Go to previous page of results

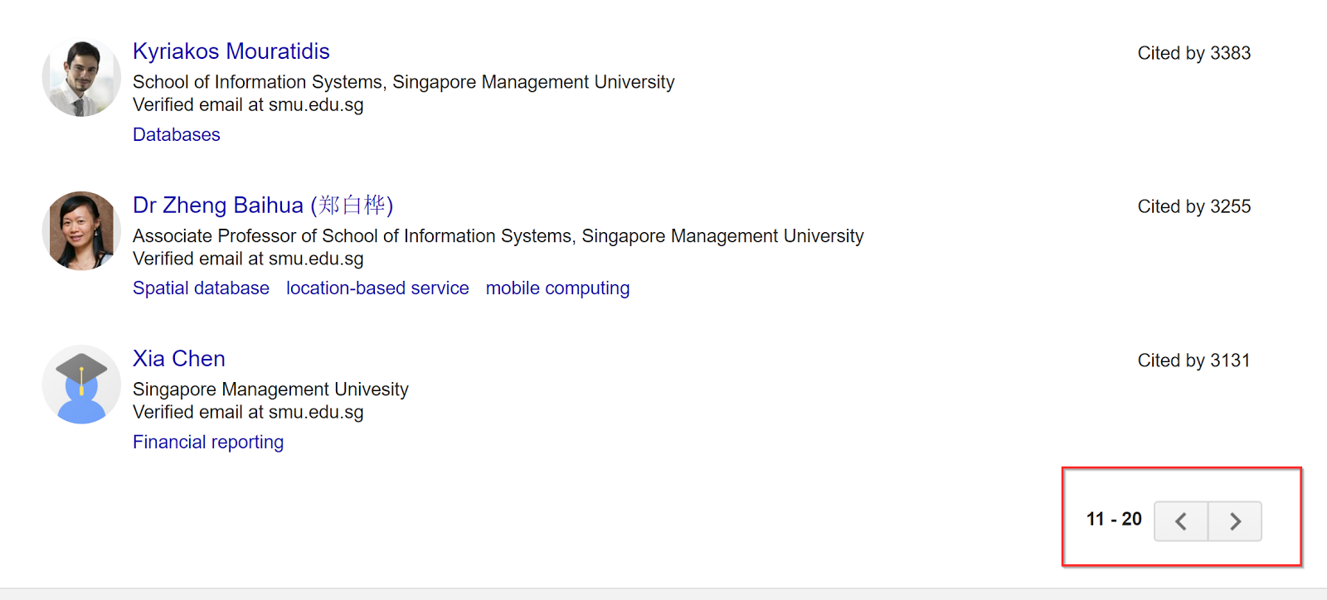tap(1181, 521)
